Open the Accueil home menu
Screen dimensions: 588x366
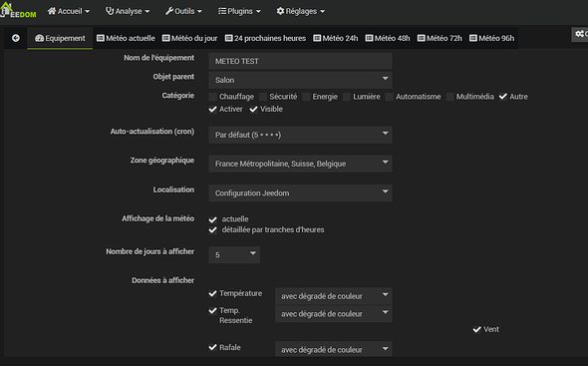[x=69, y=11]
